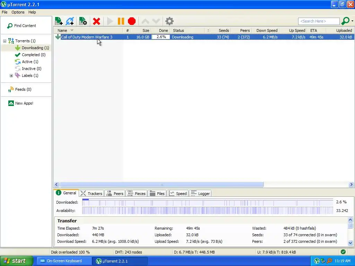Sort by the Done column header
Screen dimensions: 355x266
(160, 30)
